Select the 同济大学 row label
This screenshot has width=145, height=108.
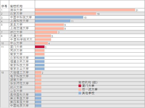click(16, 50)
